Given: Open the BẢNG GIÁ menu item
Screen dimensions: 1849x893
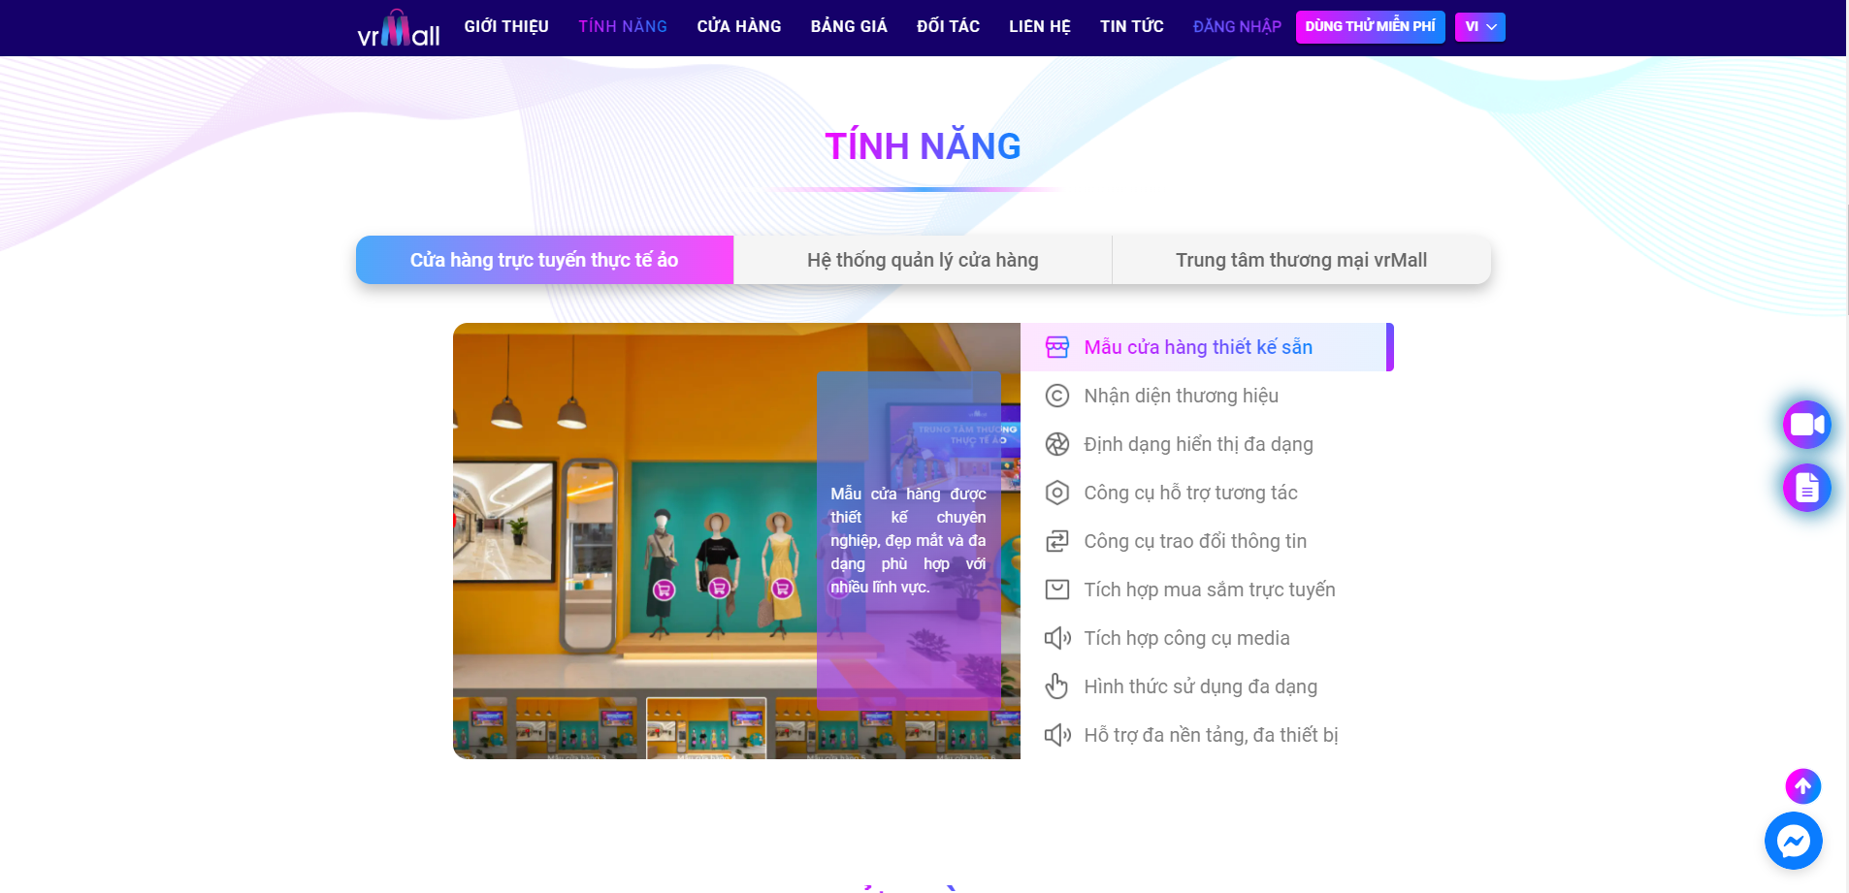Looking at the screenshot, I should click(849, 26).
